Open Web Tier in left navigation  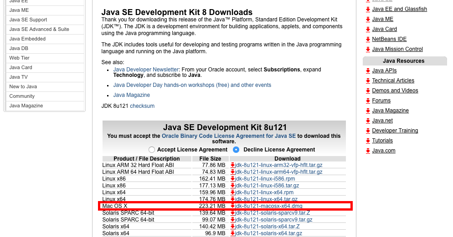(45, 58)
